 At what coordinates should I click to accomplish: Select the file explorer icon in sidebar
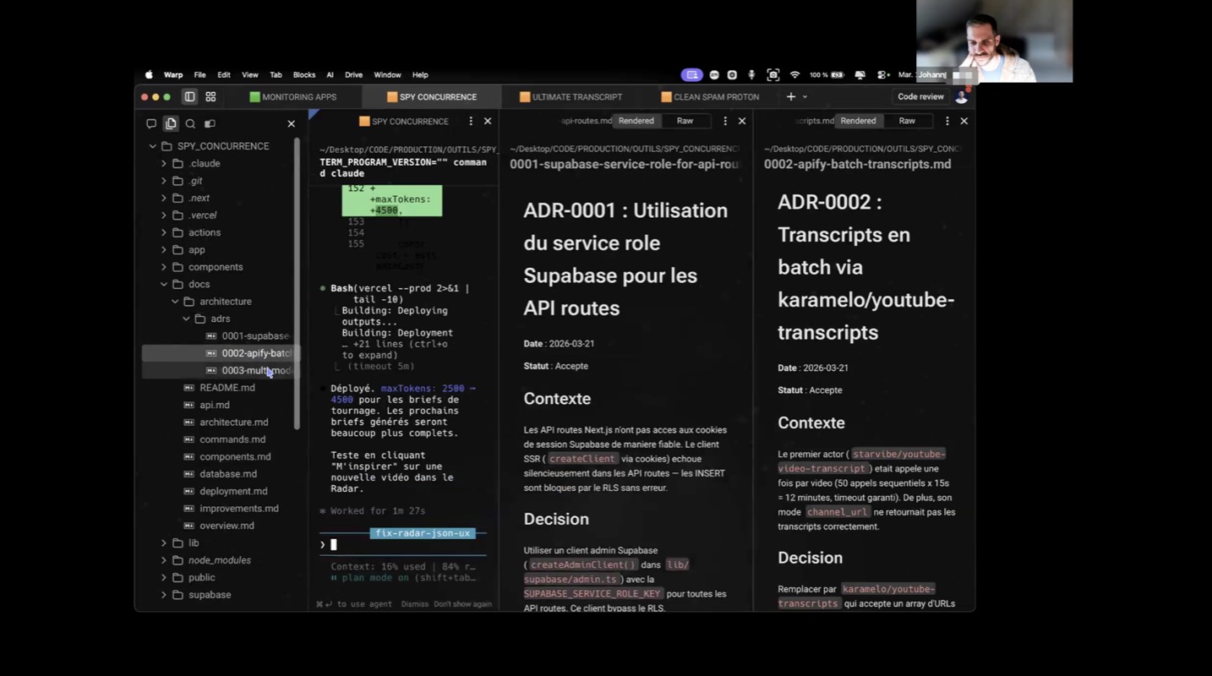(171, 123)
